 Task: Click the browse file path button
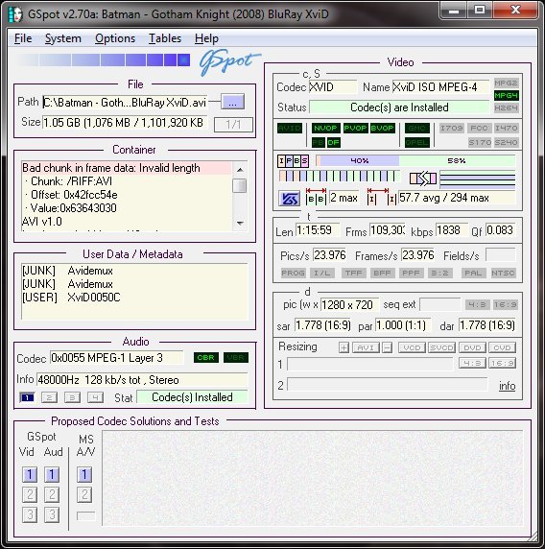(x=232, y=102)
